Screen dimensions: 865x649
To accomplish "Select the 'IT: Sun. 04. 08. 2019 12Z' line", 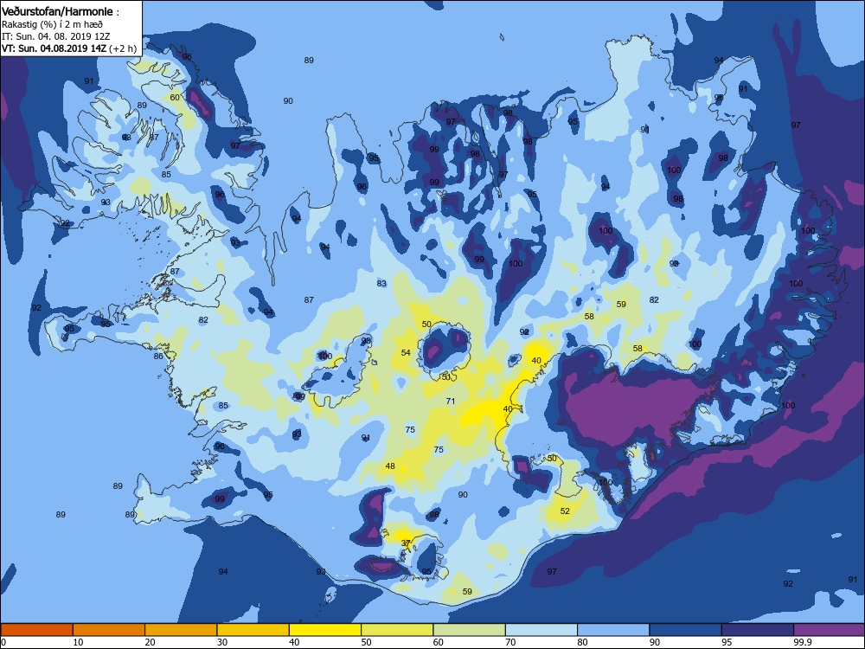I will click(55, 36).
